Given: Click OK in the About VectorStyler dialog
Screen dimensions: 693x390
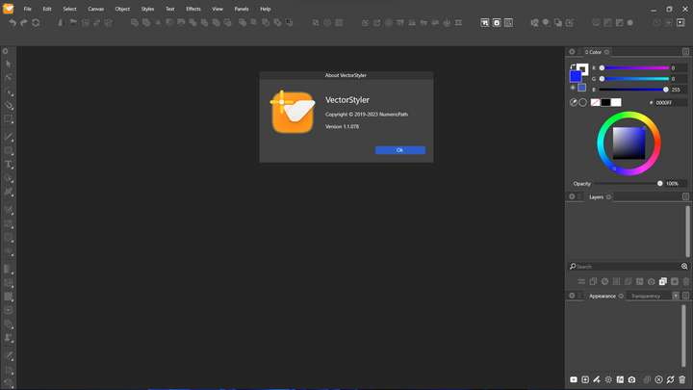Looking at the screenshot, I should [x=400, y=150].
